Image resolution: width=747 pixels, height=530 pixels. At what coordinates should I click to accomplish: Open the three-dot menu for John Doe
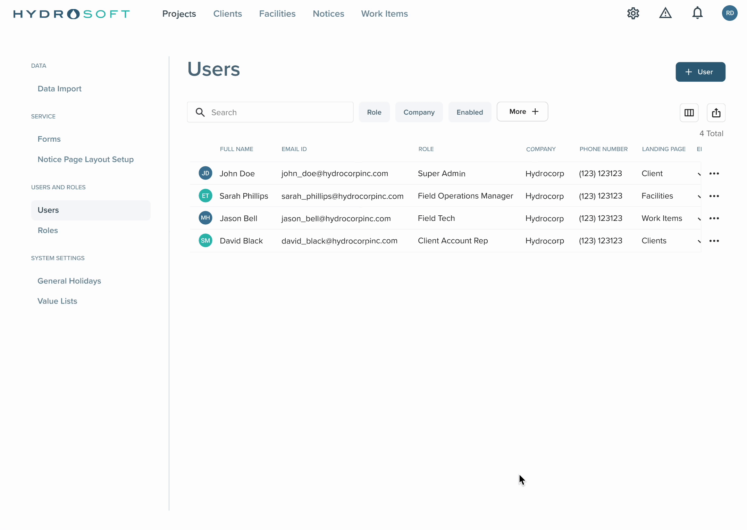pyautogui.click(x=714, y=173)
